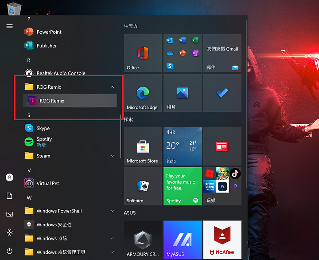Open Word from the Office apps tile
Screen dimensions: 319x260
click(x=182, y=40)
